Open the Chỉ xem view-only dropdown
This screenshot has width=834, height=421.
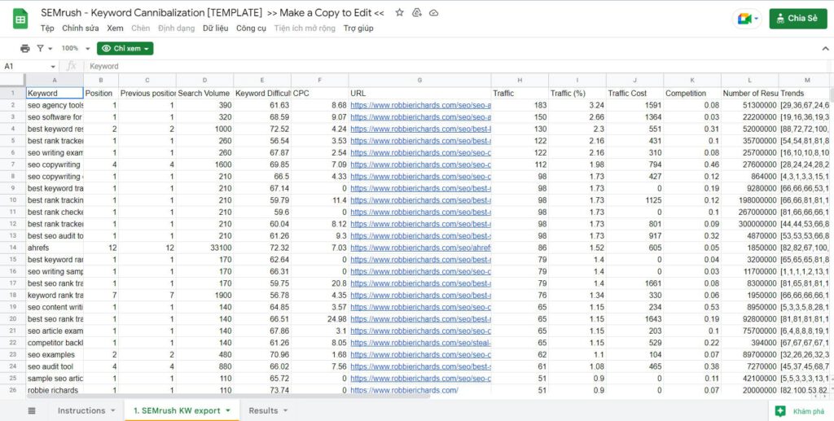[x=125, y=48]
